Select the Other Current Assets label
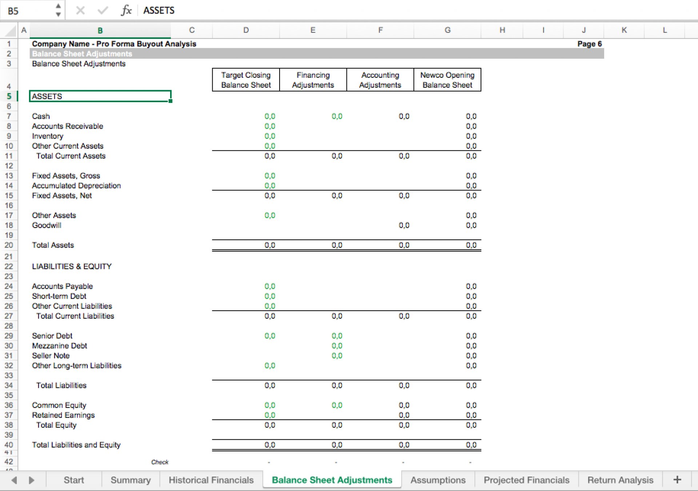This screenshot has width=698, height=491. tap(68, 146)
